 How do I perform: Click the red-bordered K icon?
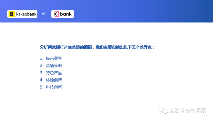pos(56,14)
